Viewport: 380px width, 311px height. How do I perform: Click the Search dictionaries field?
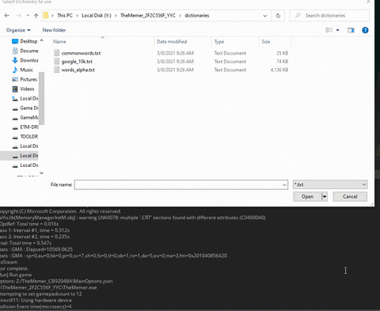[329, 16]
